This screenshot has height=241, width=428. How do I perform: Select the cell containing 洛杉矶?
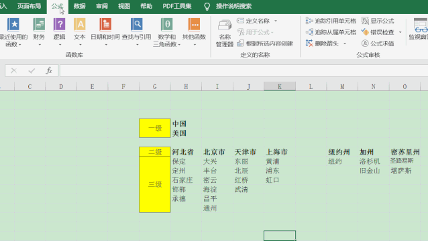tap(374, 161)
